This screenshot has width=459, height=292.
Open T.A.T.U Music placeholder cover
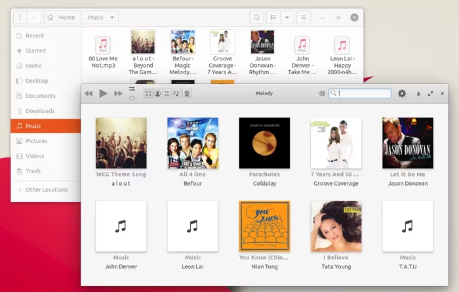point(408,226)
